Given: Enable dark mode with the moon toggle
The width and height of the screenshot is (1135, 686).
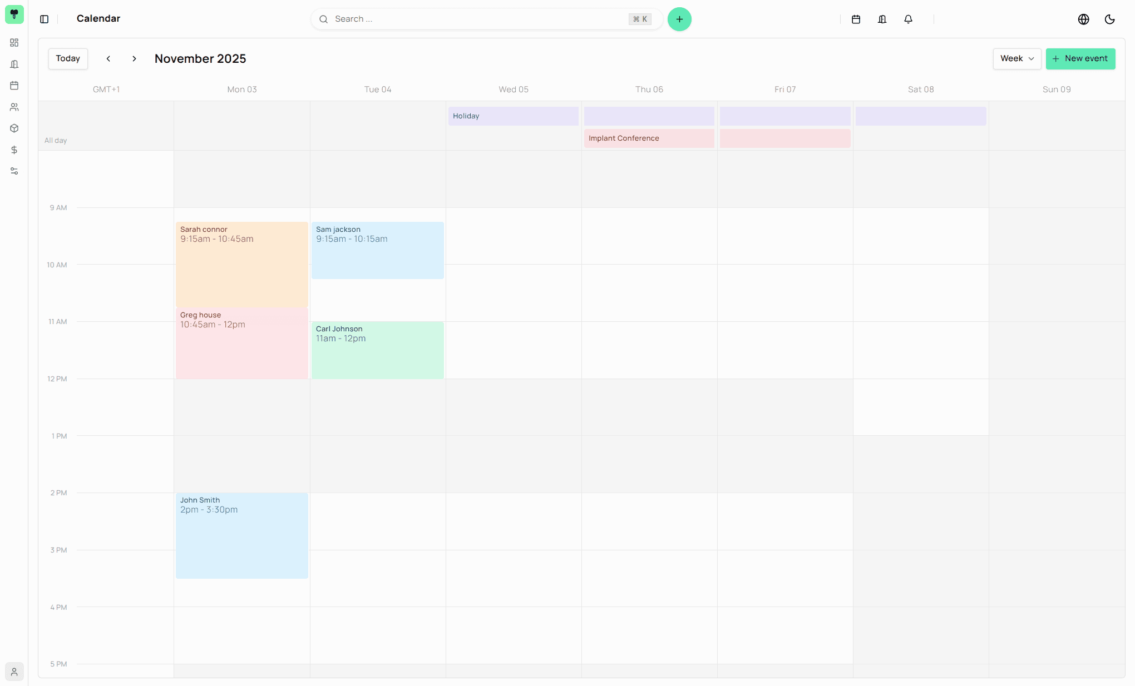Looking at the screenshot, I should pos(1110,19).
